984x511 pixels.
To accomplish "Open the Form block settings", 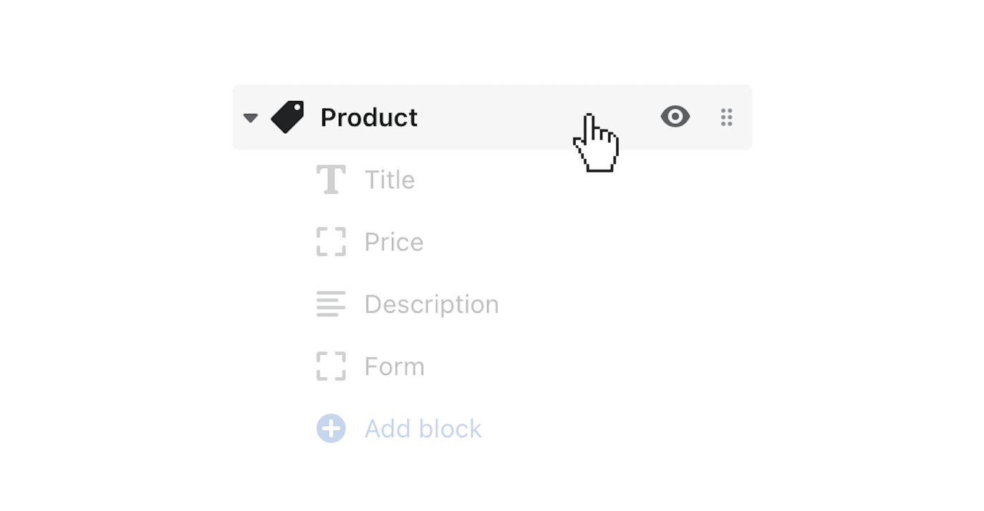I will [x=395, y=366].
